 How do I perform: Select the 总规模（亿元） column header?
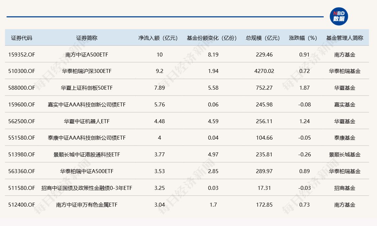click(x=263, y=38)
